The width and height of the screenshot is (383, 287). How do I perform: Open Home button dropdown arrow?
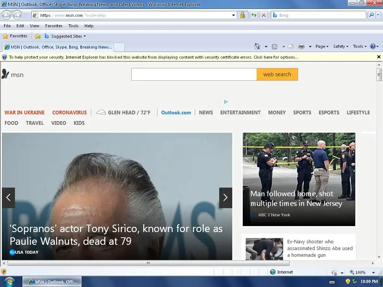(266, 46)
